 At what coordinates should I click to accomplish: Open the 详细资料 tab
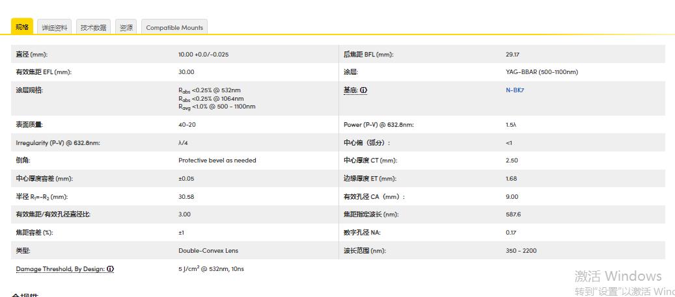coord(55,27)
